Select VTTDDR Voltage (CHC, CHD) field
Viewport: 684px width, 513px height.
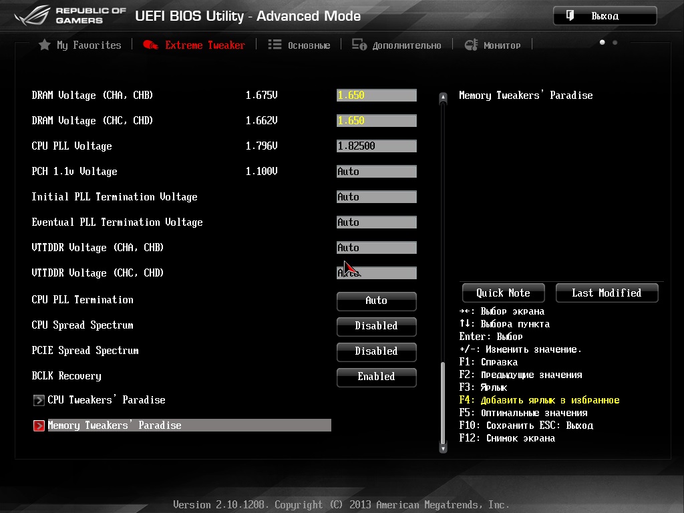tap(377, 273)
